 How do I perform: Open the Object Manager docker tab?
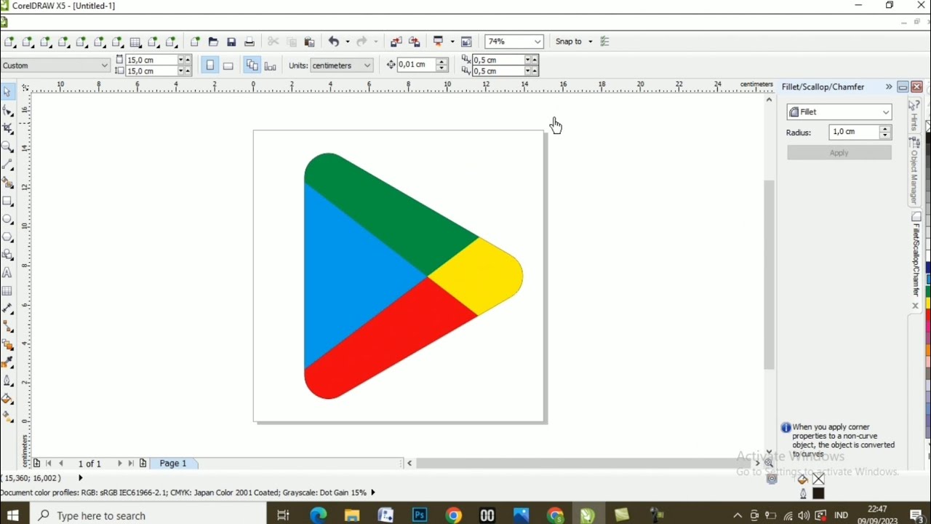coord(914,172)
